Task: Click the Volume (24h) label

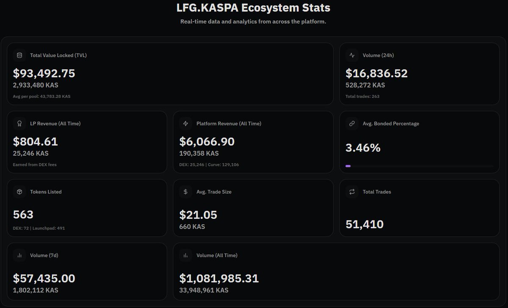Action: coord(378,55)
